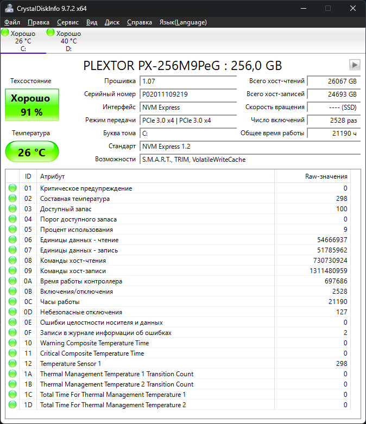Viewport: 366px width, 424px height.
Task: Click status icon for Включения/отключения row
Action: (x=12, y=291)
